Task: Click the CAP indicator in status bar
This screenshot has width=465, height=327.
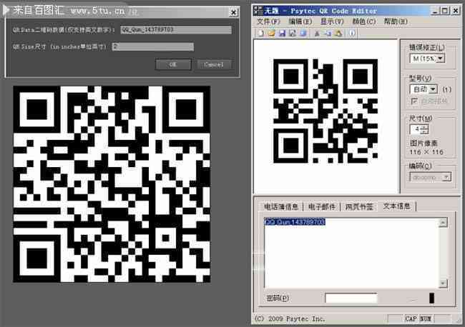Action: pos(411,318)
